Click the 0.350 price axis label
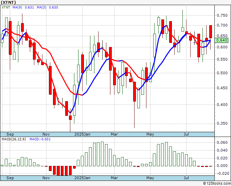Viewport: 231px width, 186px height. (x=222, y=124)
